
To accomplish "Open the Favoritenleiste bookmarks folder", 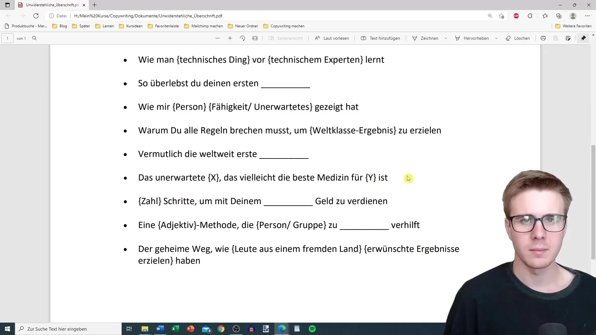I will pyautogui.click(x=163, y=26).
